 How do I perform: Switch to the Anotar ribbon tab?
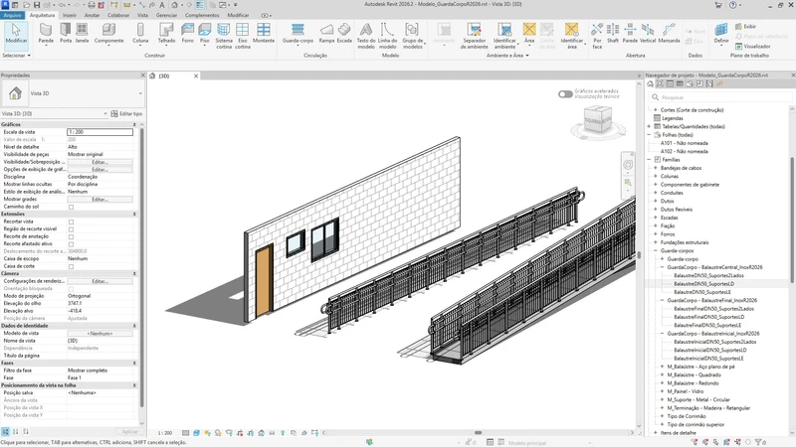[92, 15]
